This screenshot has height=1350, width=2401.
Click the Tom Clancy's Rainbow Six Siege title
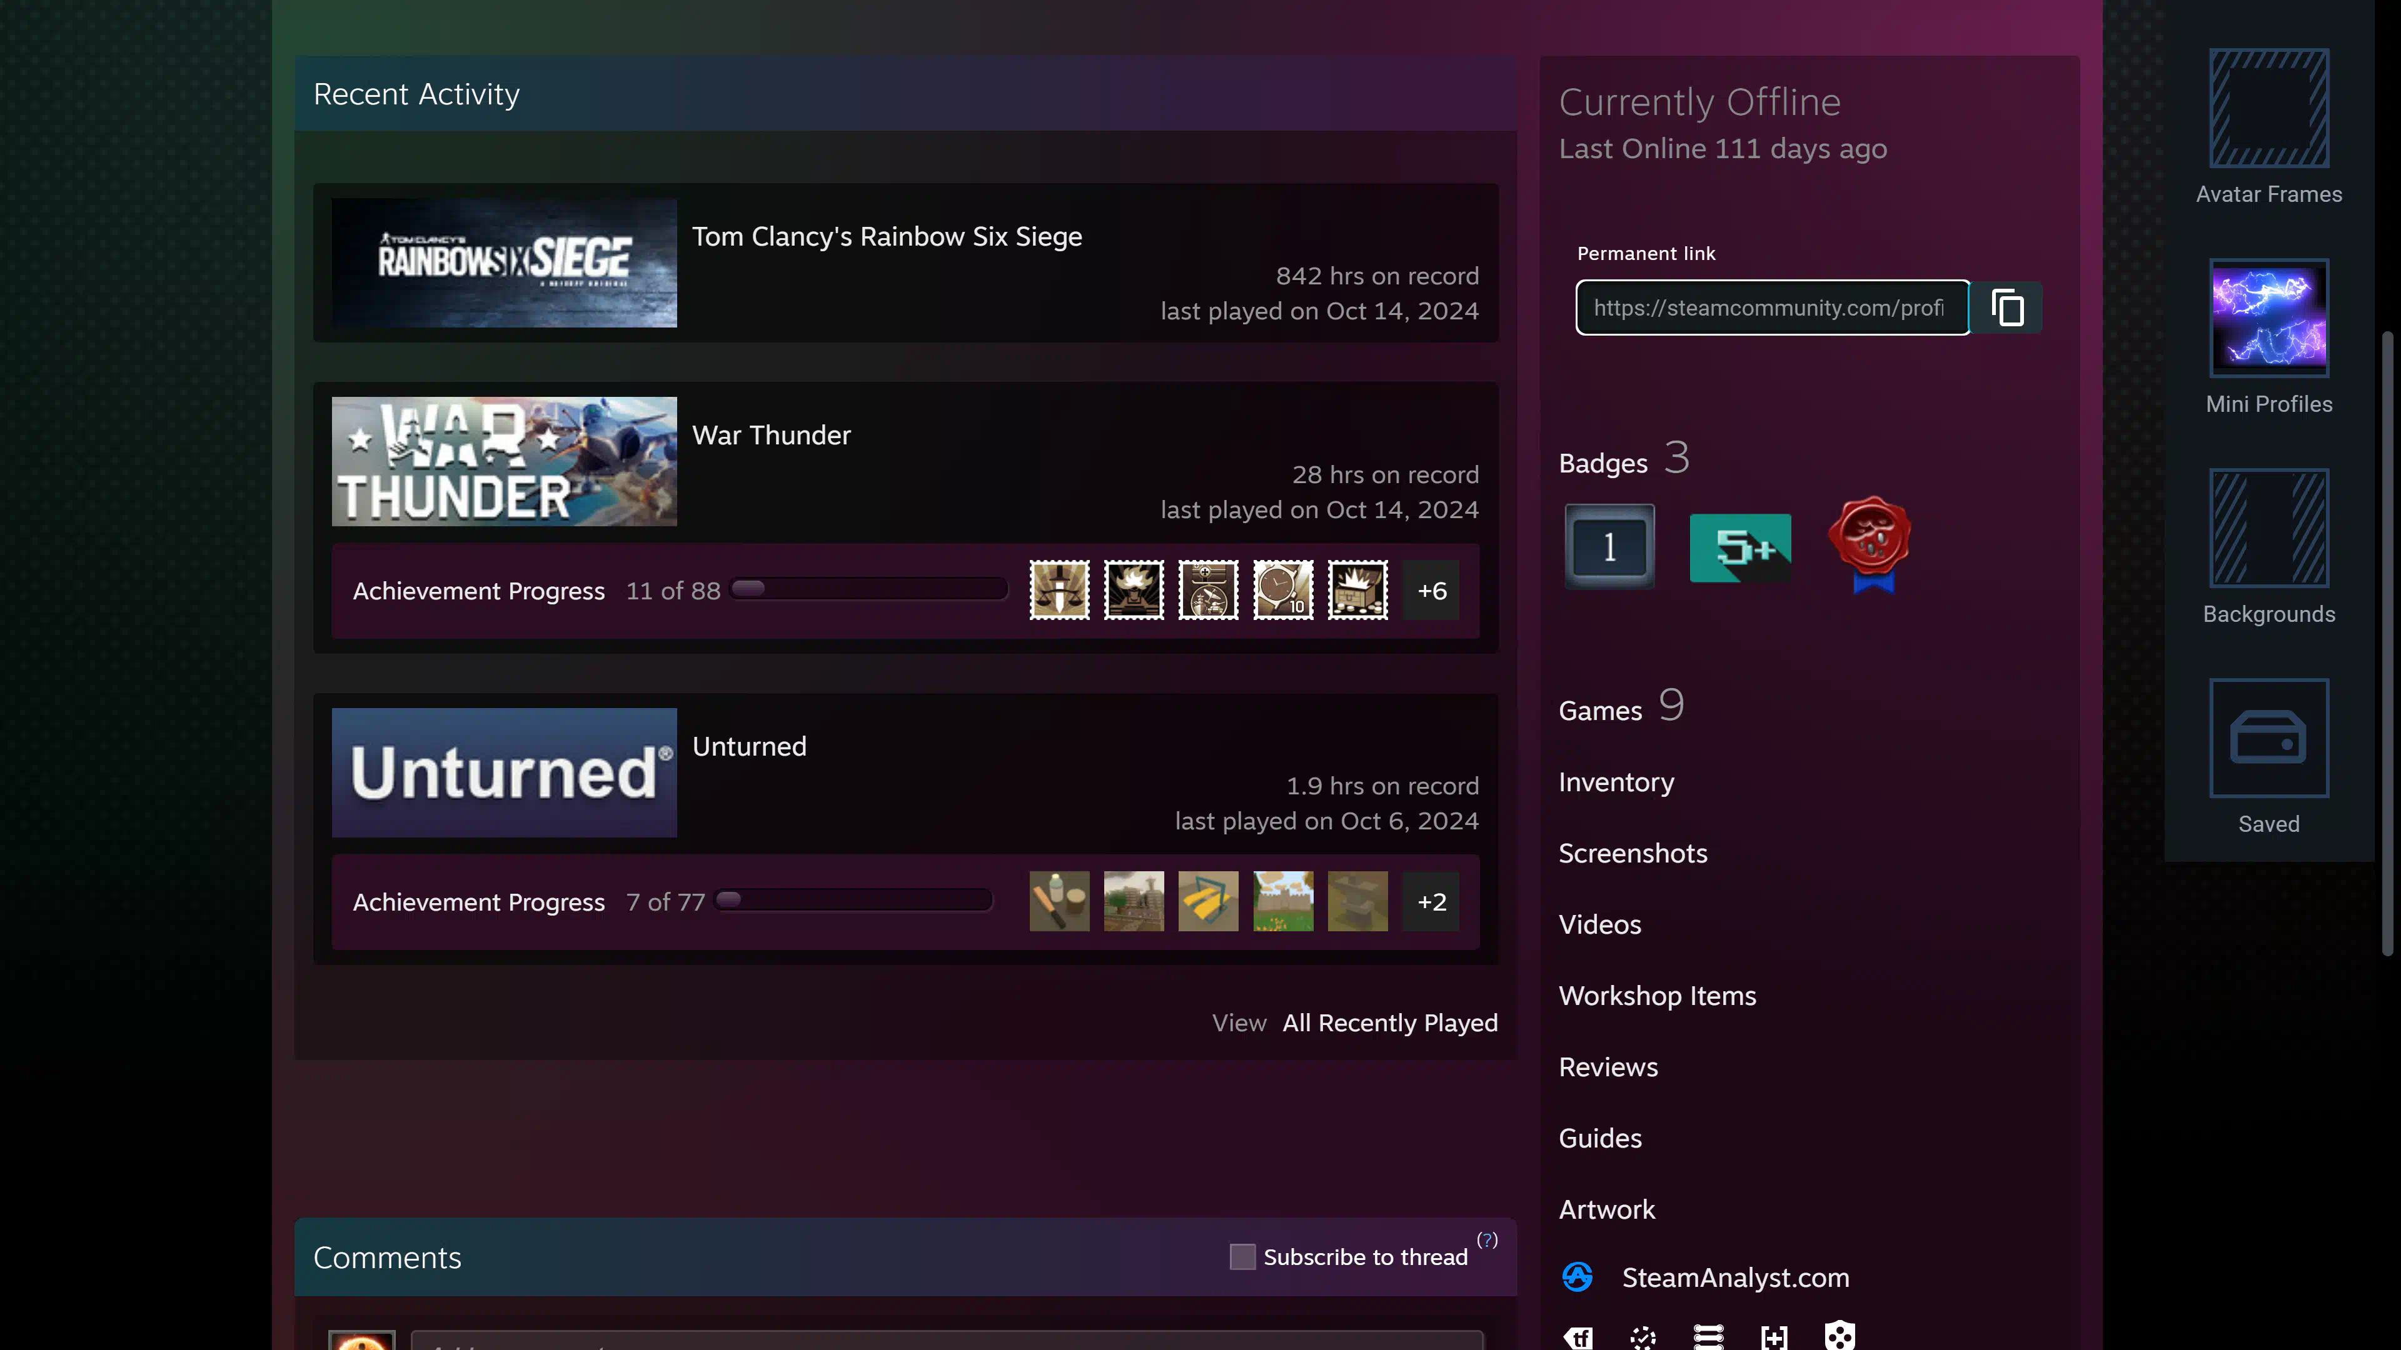click(x=887, y=237)
